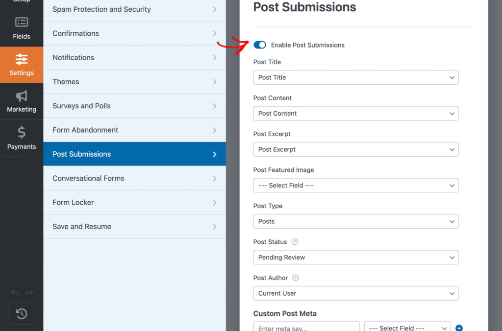Click the Enter meta key field
Viewport: 502px width, 331px height.
coord(306,327)
